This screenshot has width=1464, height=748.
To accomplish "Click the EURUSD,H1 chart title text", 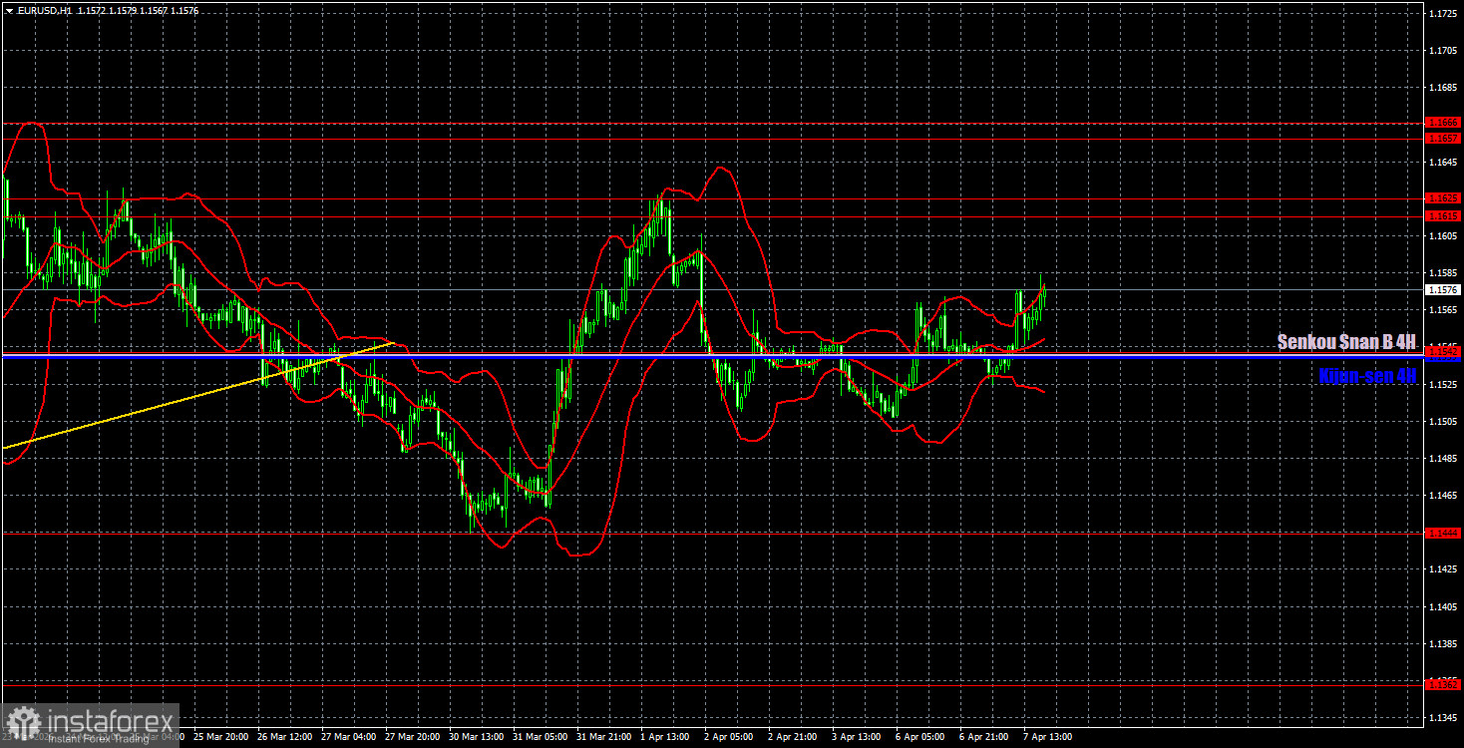I will tap(45, 9).
